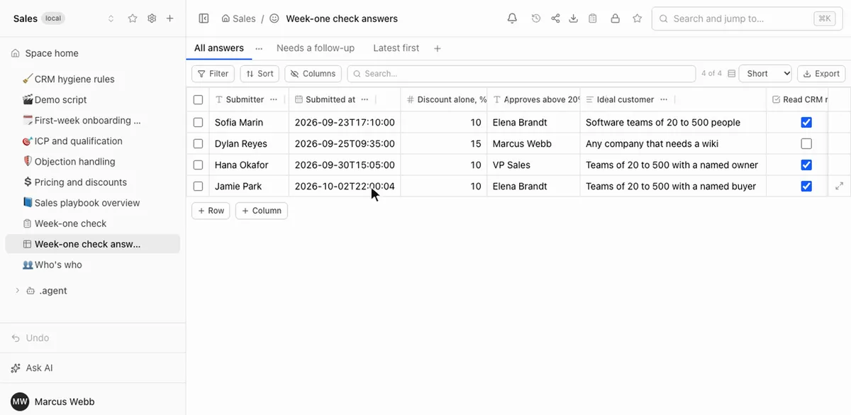Open version history clock icon

pos(536,18)
